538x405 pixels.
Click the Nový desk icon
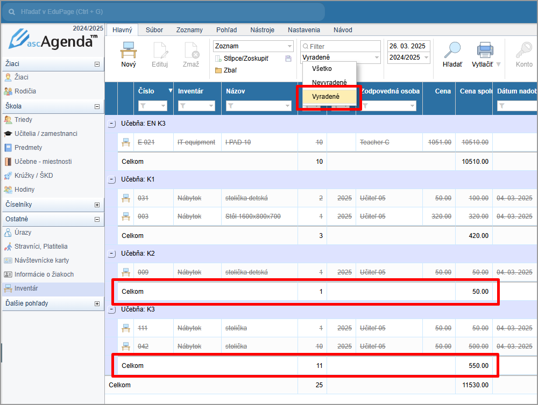click(129, 50)
